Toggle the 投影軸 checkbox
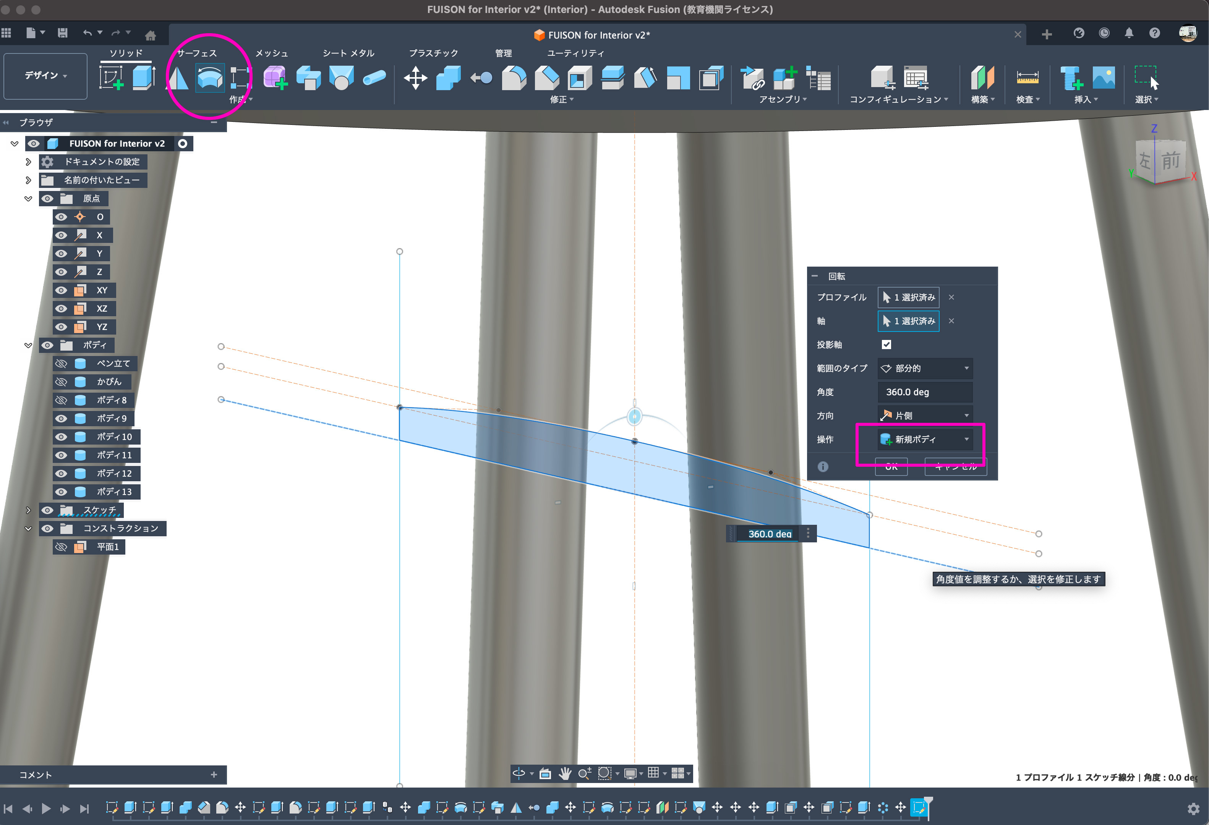 (x=886, y=345)
